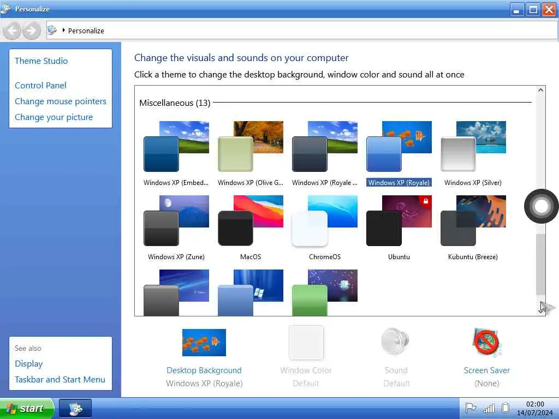Image resolution: width=559 pixels, height=419 pixels.
Task: Select the Windows XP (Royale) fish theme
Action: (399, 146)
